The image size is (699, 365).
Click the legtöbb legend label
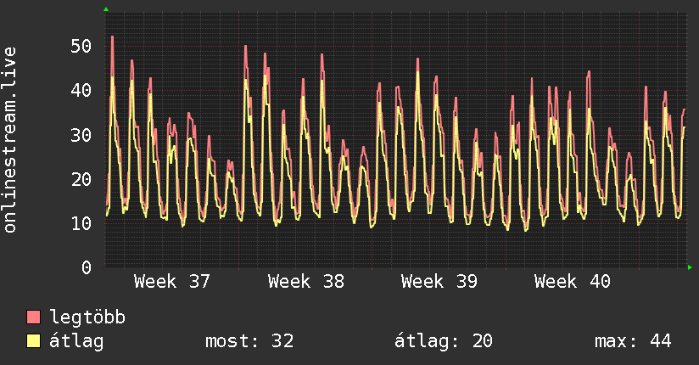(87, 317)
